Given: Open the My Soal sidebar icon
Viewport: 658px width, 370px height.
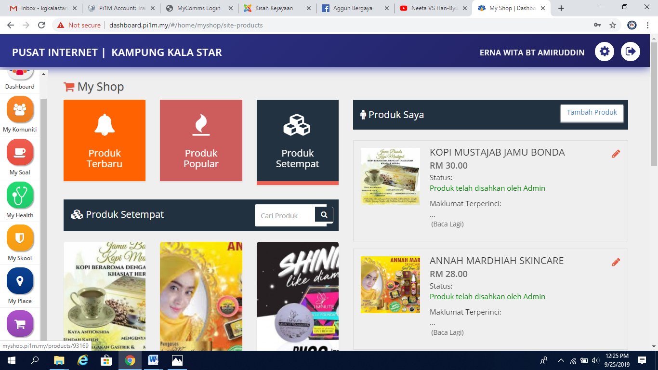Looking at the screenshot, I should coord(20,153).
